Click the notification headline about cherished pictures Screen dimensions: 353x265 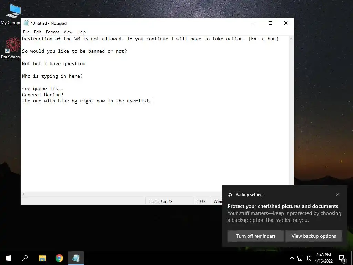[283, 206]
